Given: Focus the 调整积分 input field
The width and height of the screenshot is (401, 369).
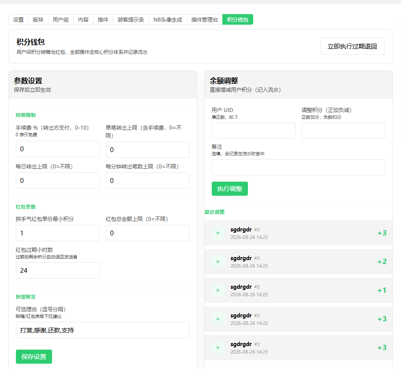Looking at the screenshot, I should (344, 131).
